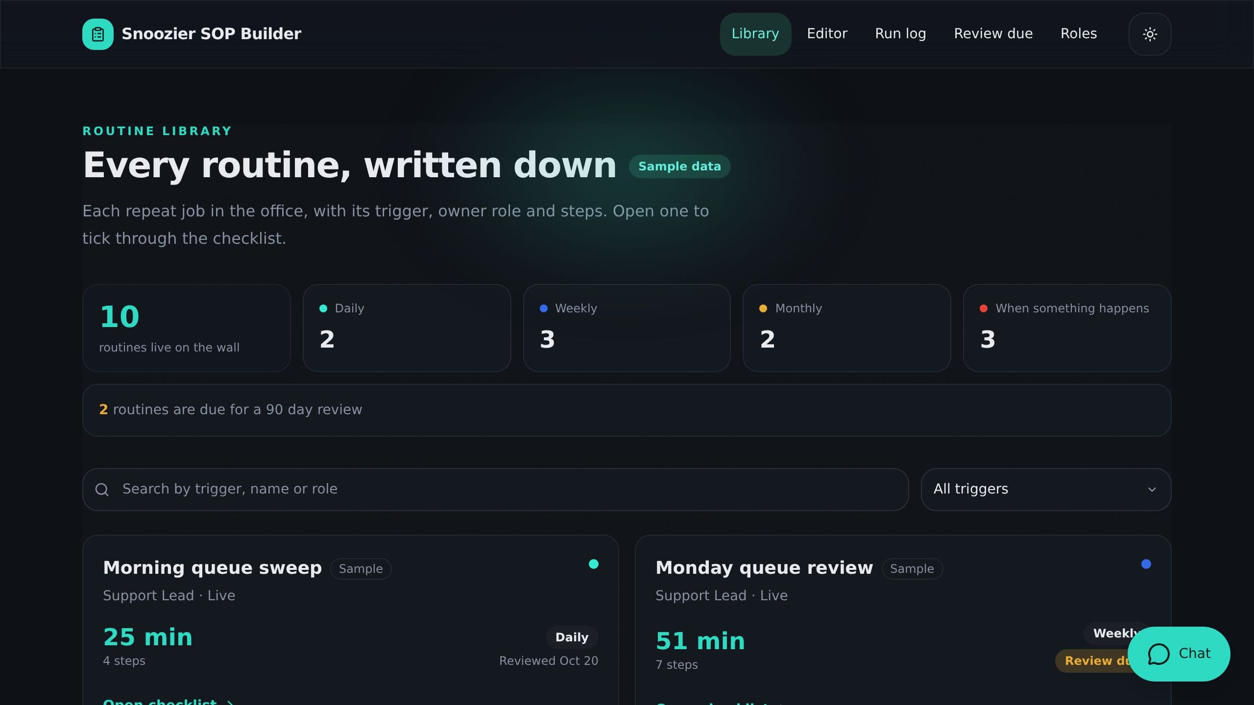Image resolution: width=1254 pixels, height=705 pixels.
Task: Focus the search by trigger input field
Action: 495,490
